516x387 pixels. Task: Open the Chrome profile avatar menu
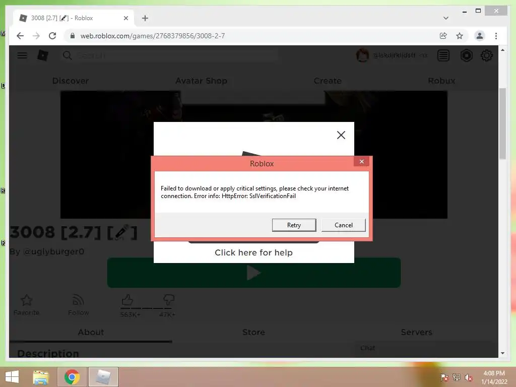[480, 36]
